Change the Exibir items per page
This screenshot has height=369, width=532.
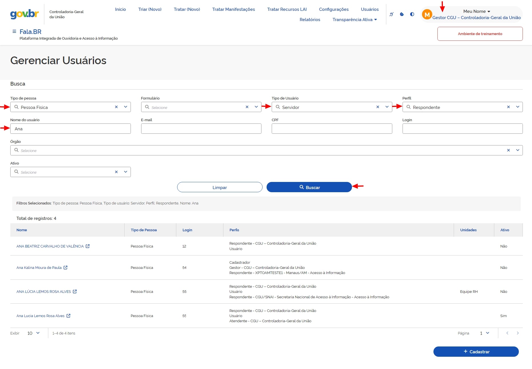pos(34,333)
